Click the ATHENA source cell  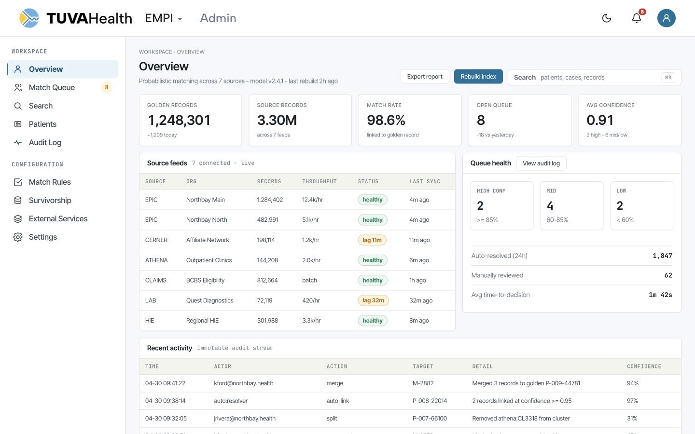(156, 260)
